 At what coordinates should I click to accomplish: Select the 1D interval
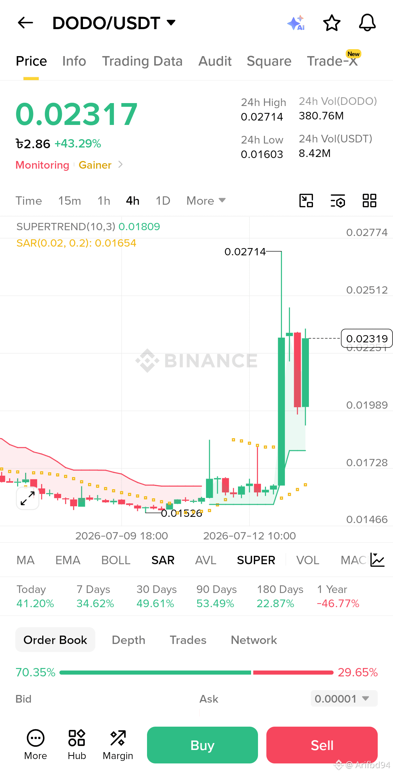pyautogui.click(x=163, y=201)
